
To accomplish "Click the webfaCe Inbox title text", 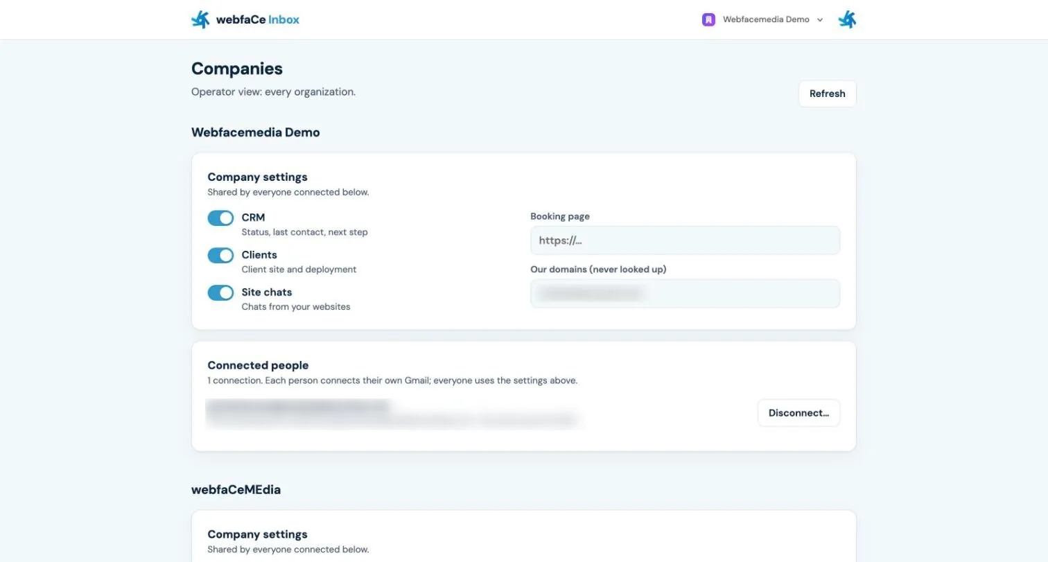I will [x=258, y=19].
